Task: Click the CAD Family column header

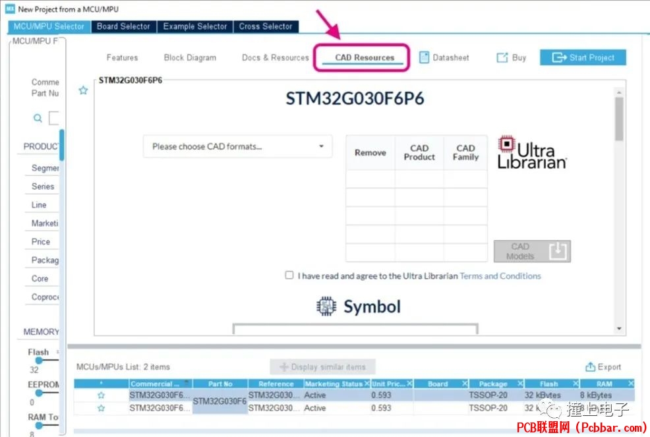Action: point(465,152)
